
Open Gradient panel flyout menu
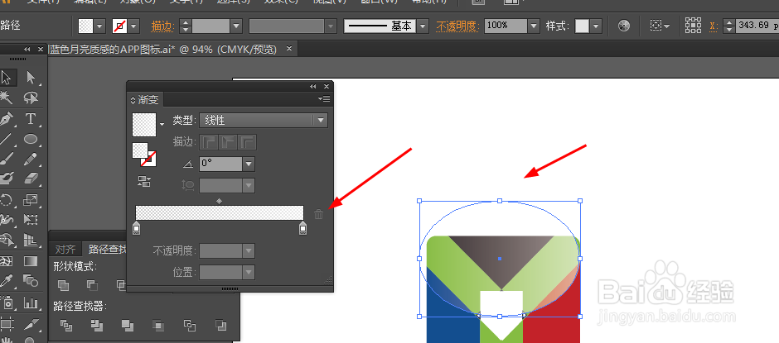324,99
